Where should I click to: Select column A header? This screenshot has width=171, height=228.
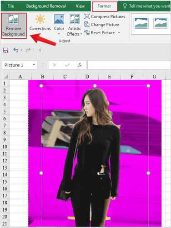(x=20, y=77)
